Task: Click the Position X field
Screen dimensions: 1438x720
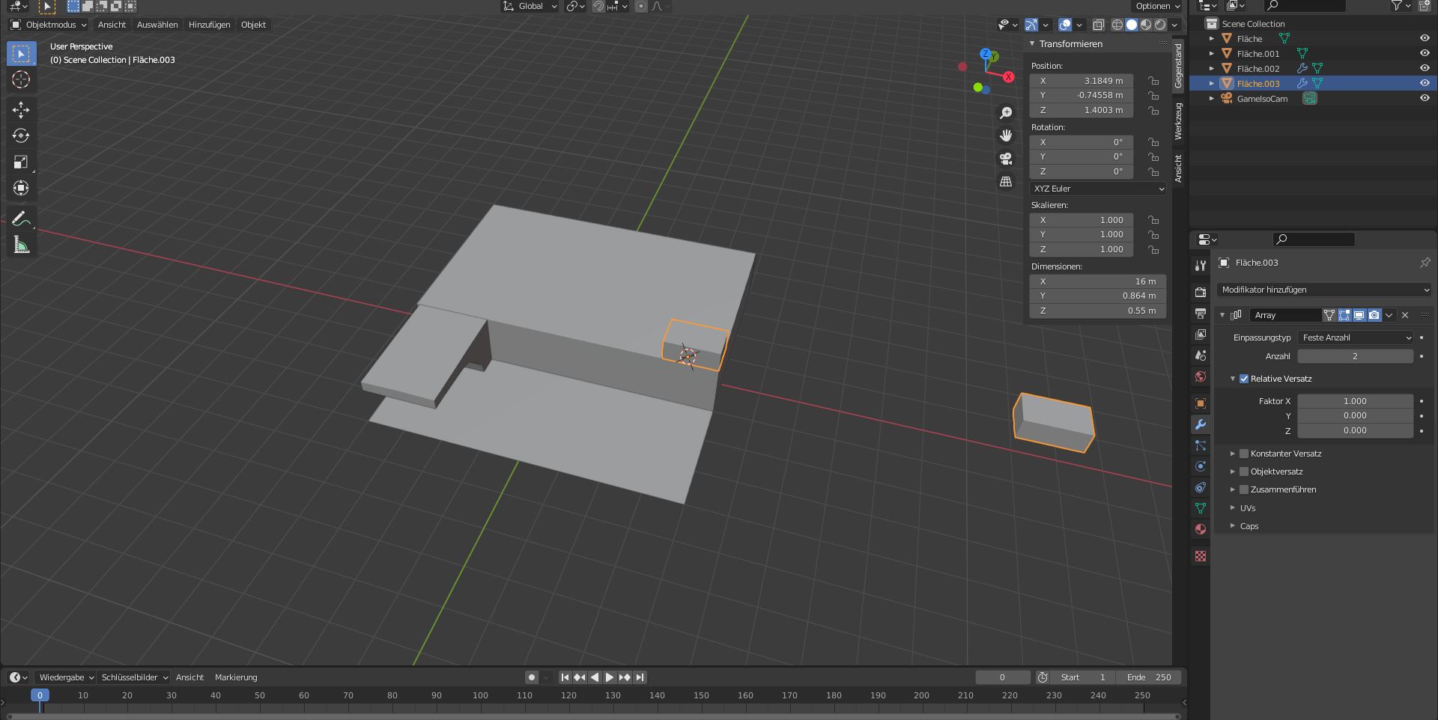Action: pyautogui.click(x=1081, y=81)
